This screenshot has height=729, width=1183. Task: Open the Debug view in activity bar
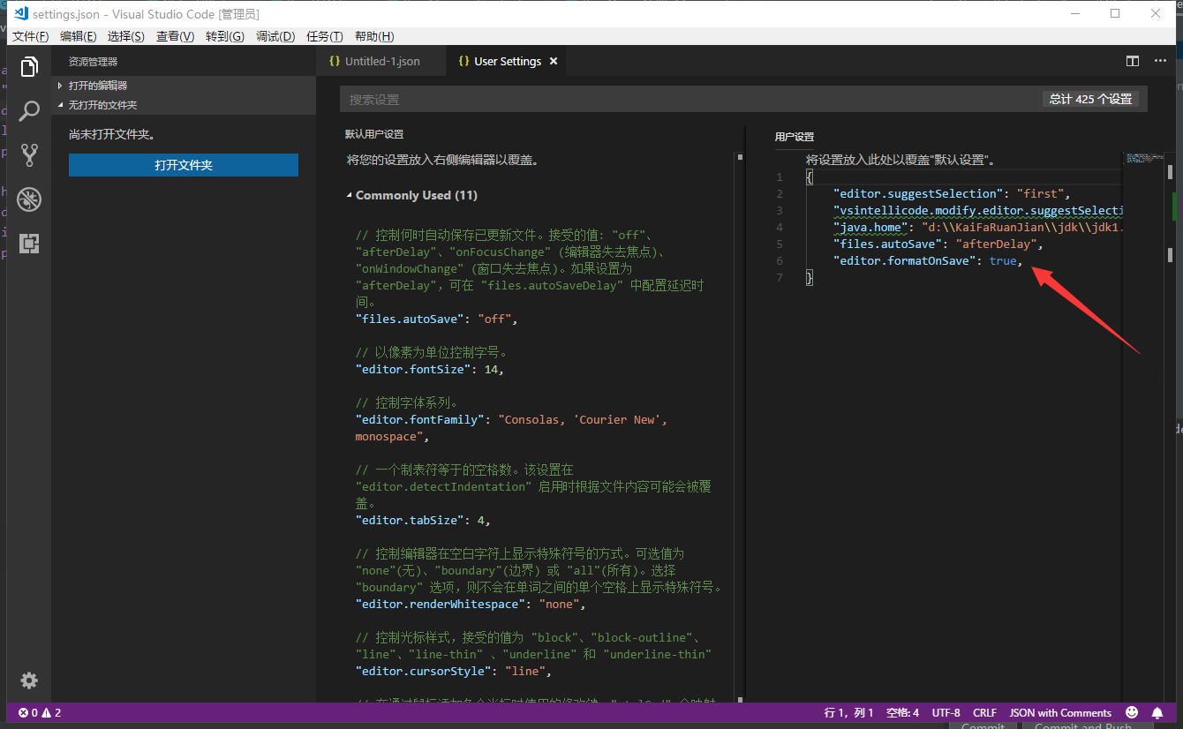click(29, 199)
